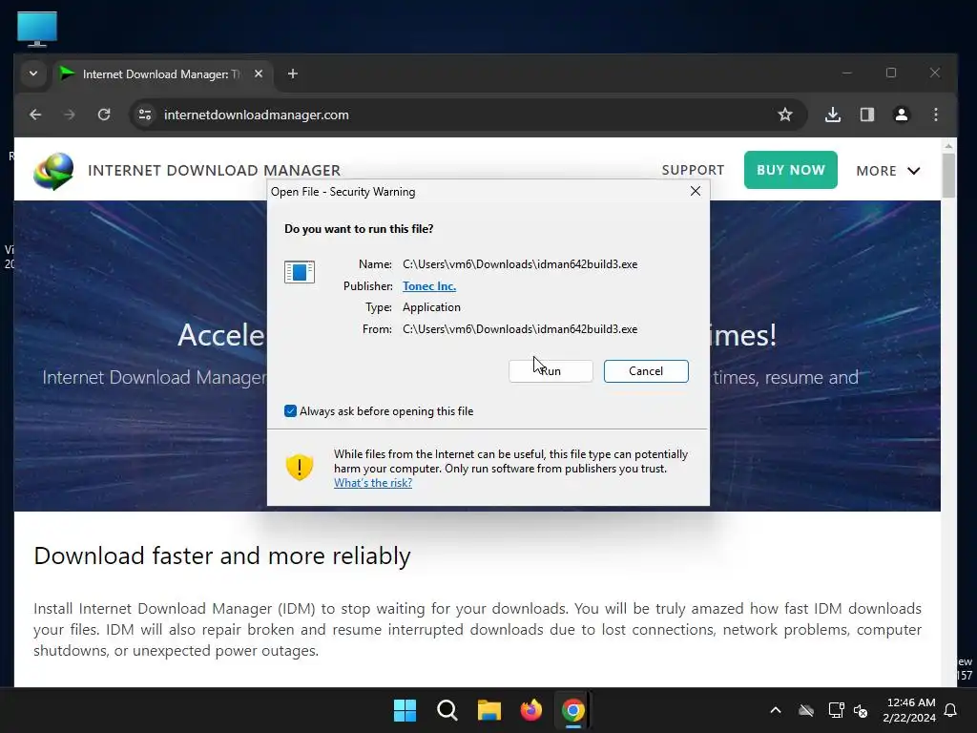Open the Chrome profile avatar menu
The width and height of the screenshot is (977, 733).
point(901,115)
